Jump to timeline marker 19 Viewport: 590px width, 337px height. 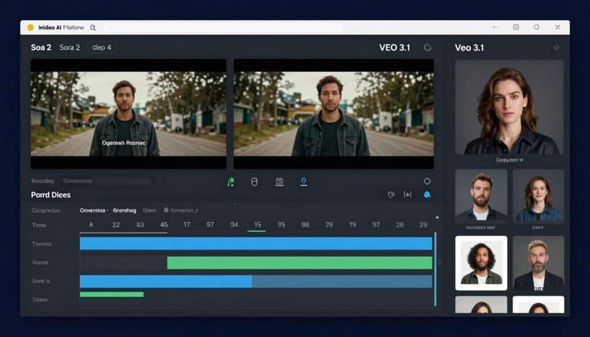click(x=353, y=225)
